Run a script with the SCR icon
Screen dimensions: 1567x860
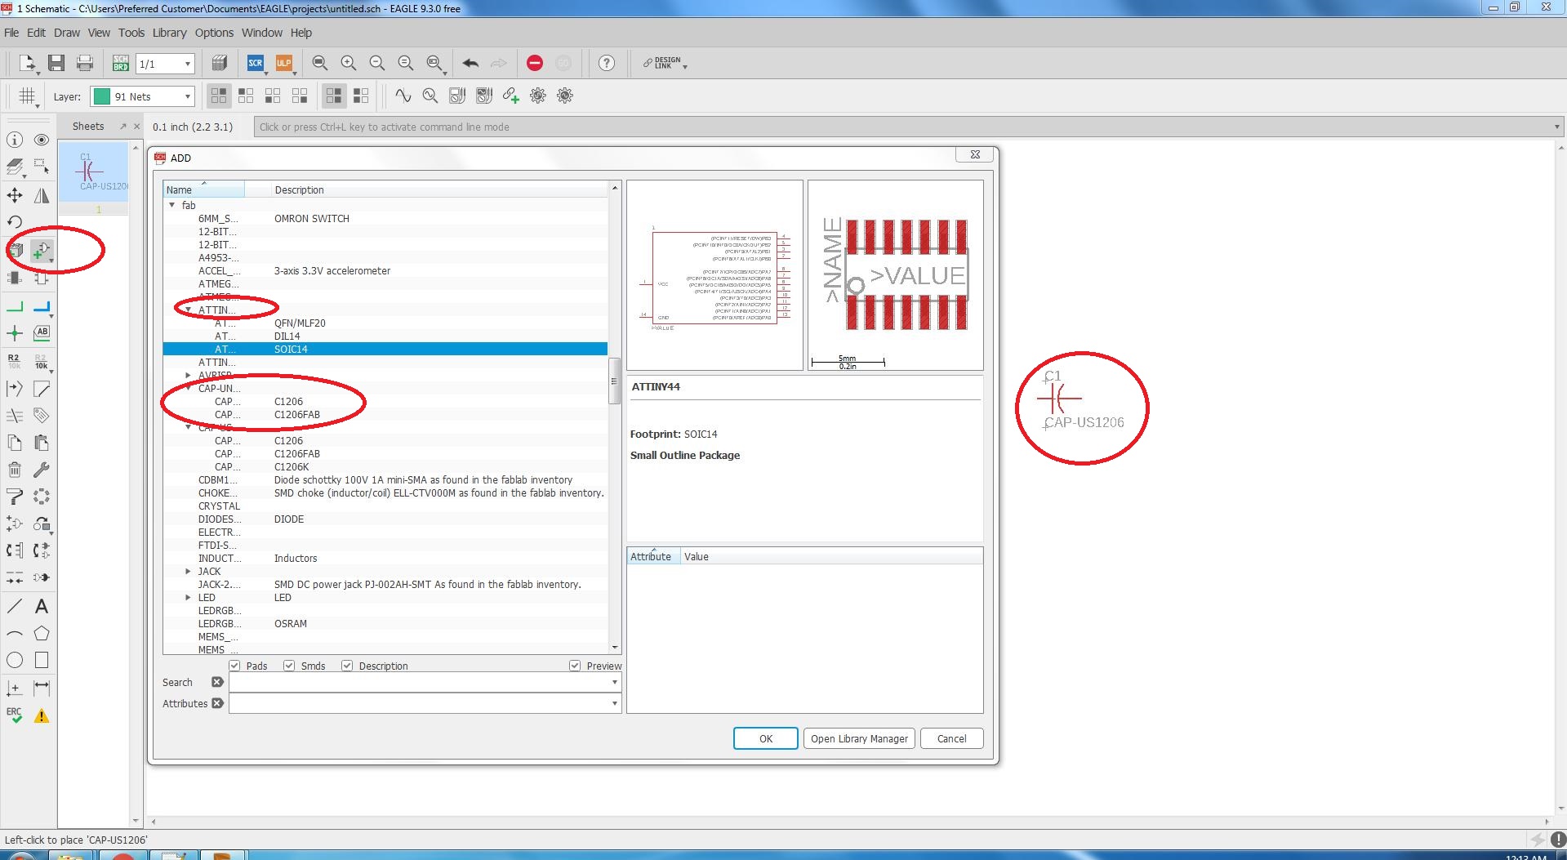pos(256,63)
